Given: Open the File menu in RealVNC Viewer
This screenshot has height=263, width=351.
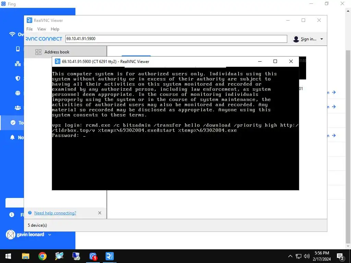Looking at the screenshot, I should click(29, 29).
